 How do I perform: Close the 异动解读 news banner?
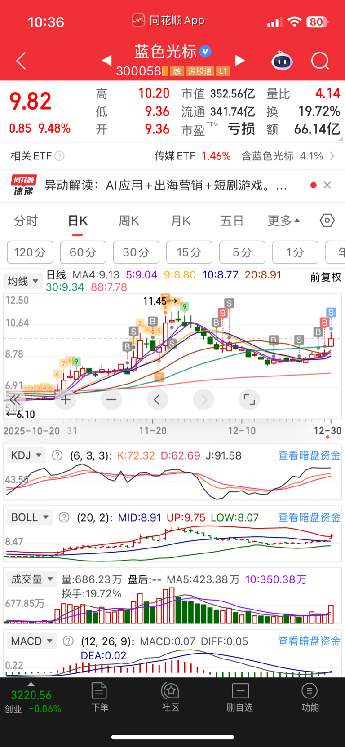click(327, 185)
